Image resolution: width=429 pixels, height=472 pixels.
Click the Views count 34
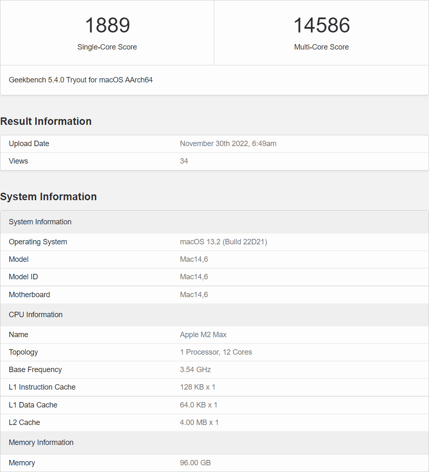(x=184, y=161)
